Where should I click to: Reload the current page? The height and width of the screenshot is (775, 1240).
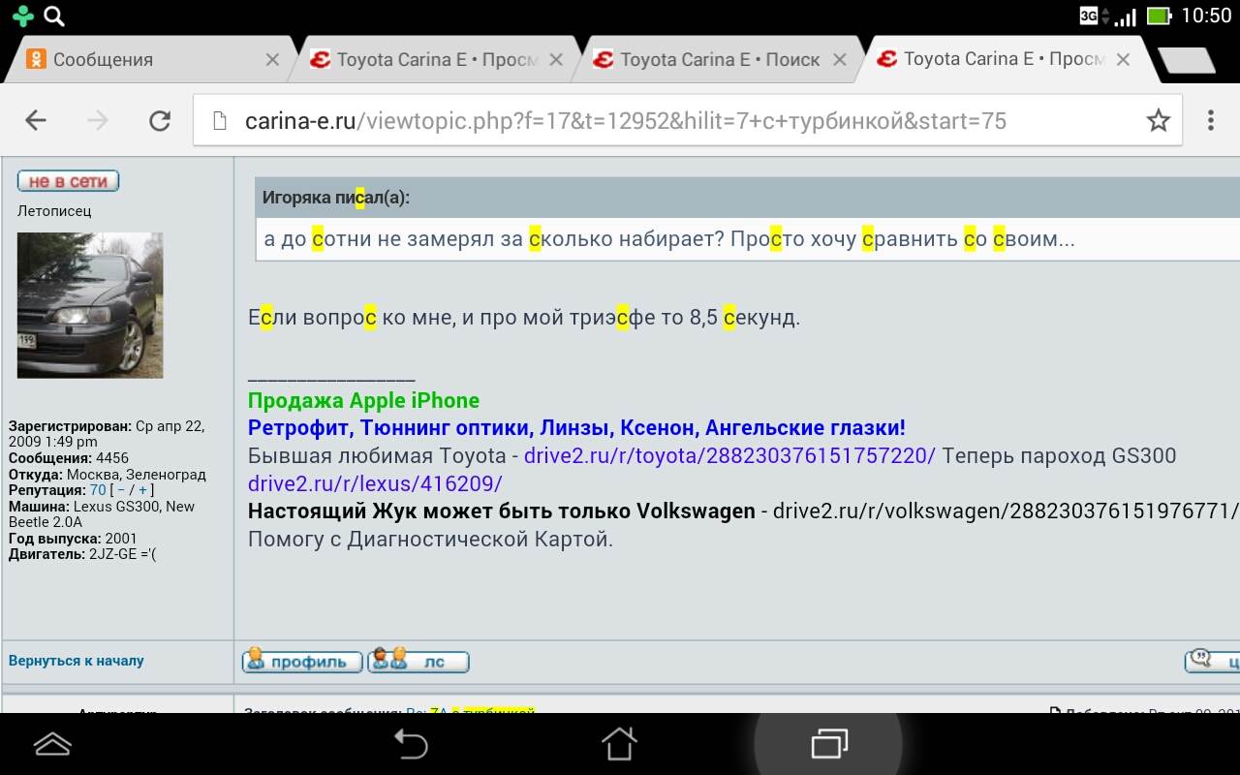click(159, 120)
